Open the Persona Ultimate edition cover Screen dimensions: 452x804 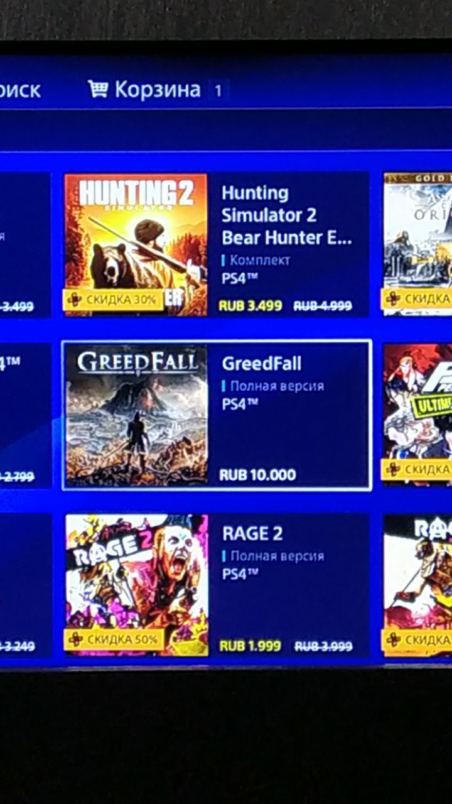(417, 415)
